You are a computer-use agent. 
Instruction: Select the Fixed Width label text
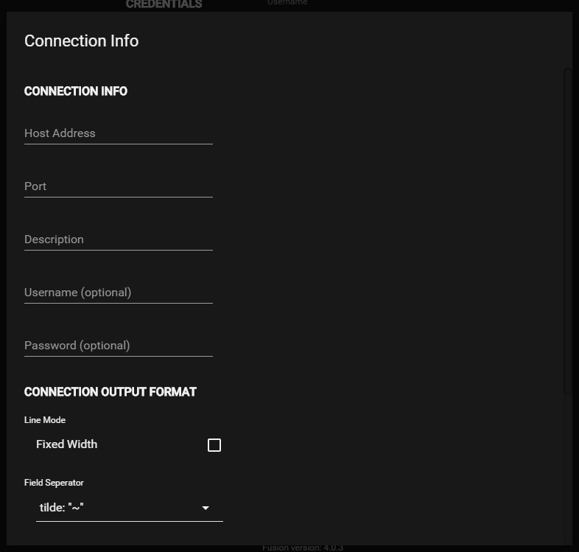click(x=67, y=444)
